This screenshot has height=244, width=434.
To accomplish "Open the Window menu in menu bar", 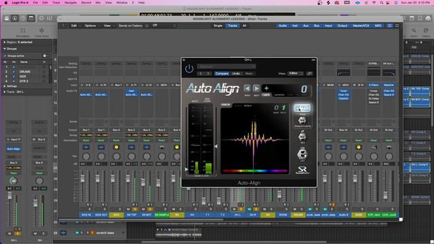I will tap(122, 3).
